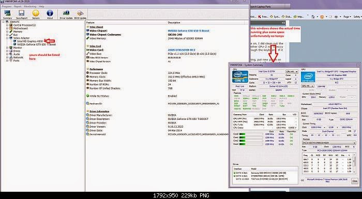Viewport: 362px width, 199px height.
Task: Click the Central Processor(s) chip icon
Action: click(x=11, y=25)
